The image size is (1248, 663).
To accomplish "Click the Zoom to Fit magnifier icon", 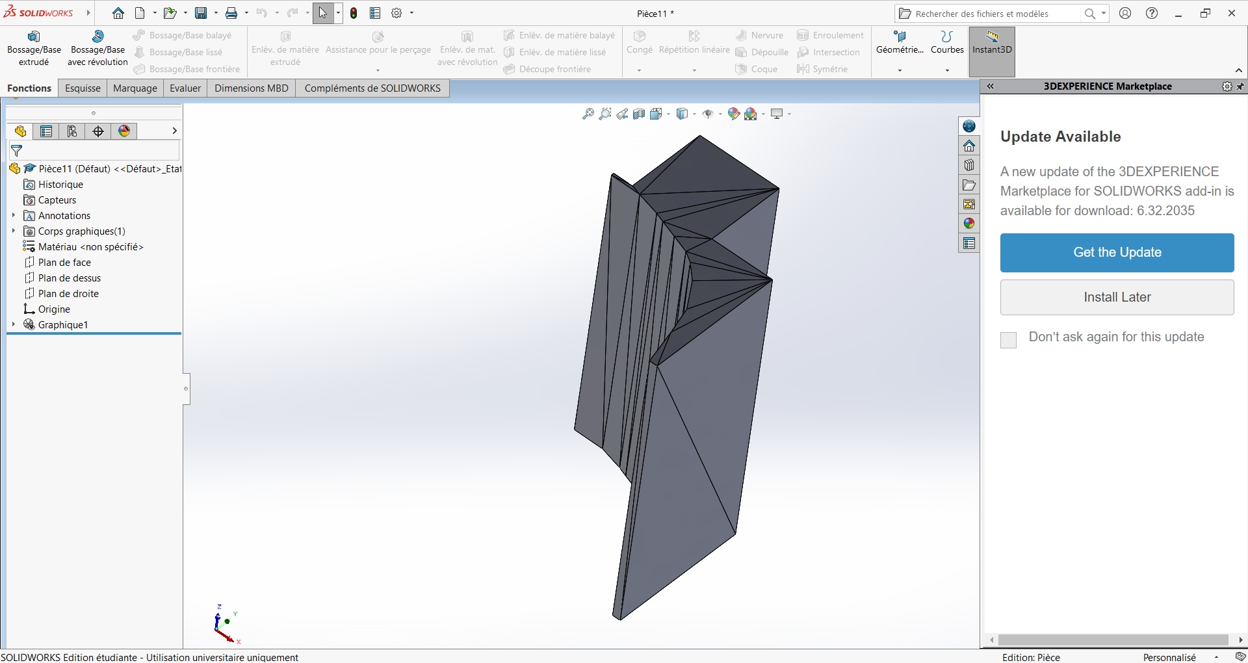I will pyautogui.click(x=588, y=114).
